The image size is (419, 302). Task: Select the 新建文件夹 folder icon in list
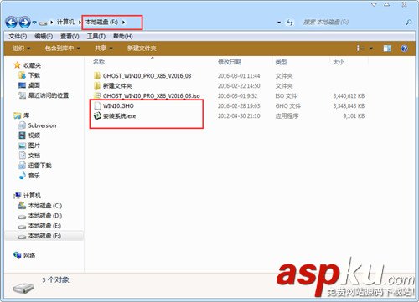pyautogui.click(x=97, y=85)
